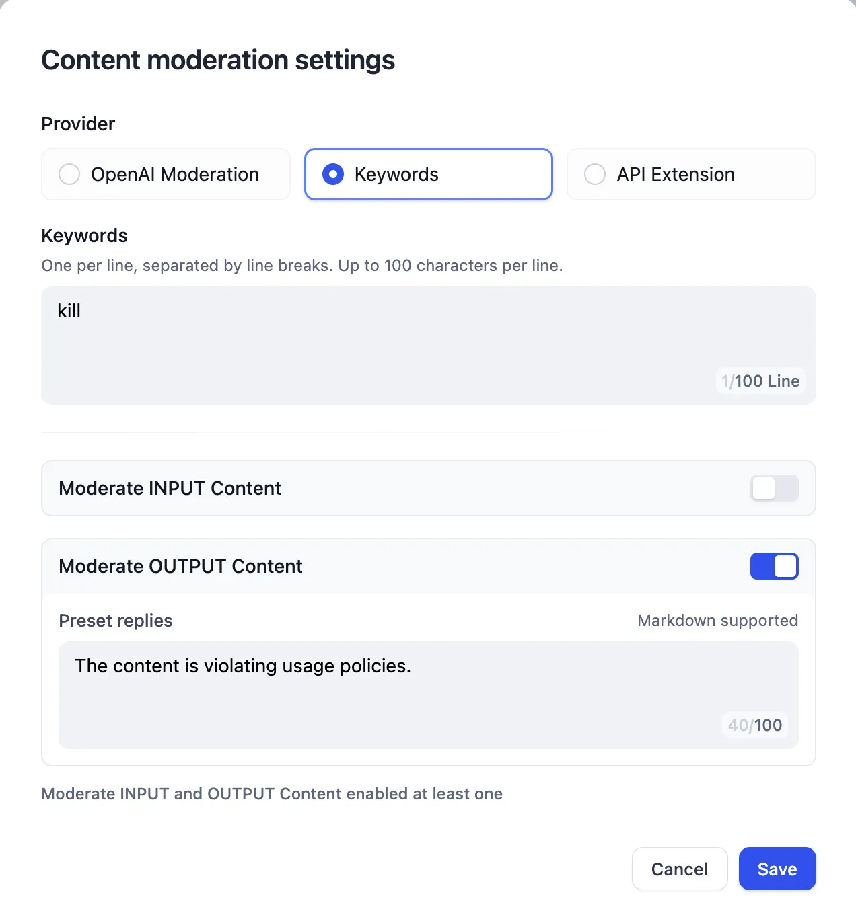This screenshot has width=856, height=909.
Task: Select the OpenAI Moderation provider option
Action: 166,175
